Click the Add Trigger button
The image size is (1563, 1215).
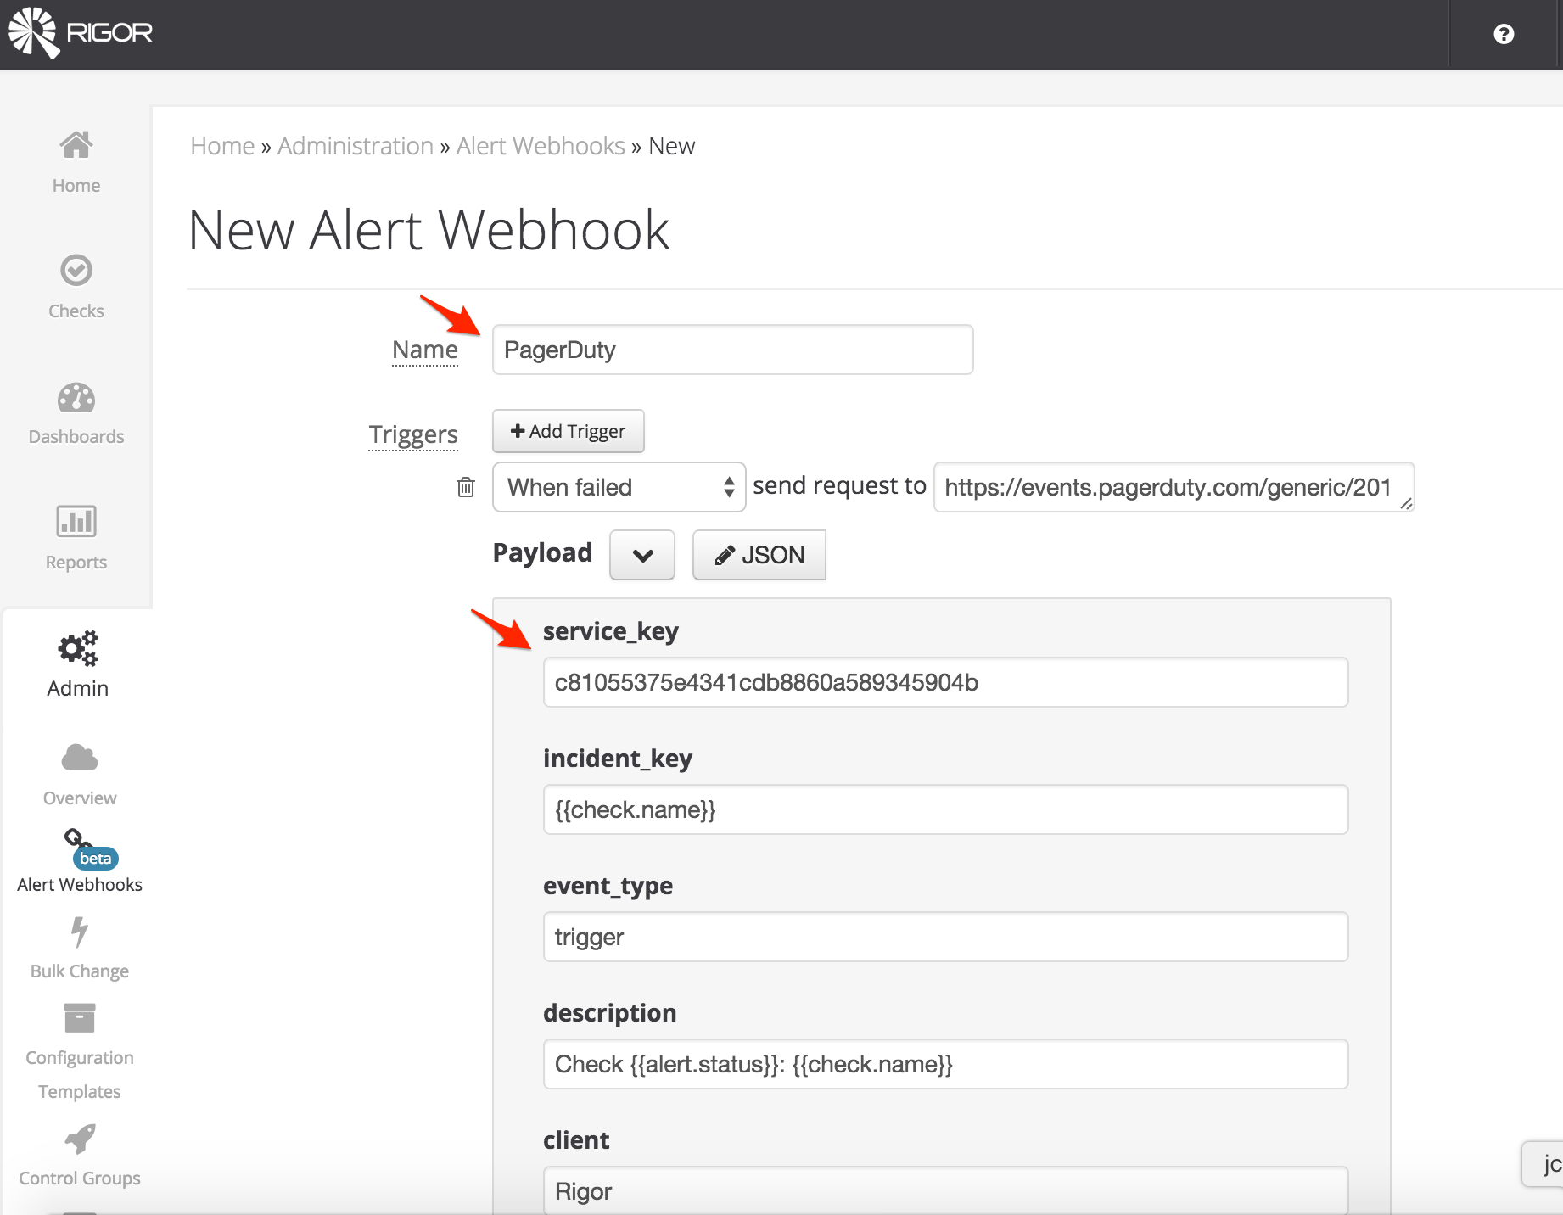coord(568,432)
